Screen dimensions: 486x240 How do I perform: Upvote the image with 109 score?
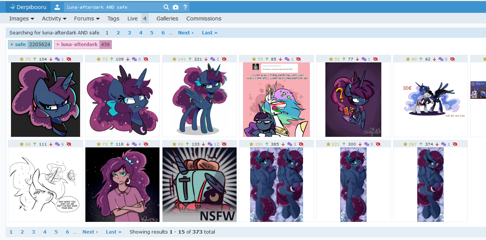tap(112, 59)
